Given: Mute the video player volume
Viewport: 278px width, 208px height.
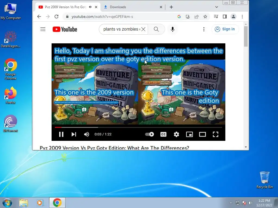Looking at the screenshot, I should (x=87, y=134).
